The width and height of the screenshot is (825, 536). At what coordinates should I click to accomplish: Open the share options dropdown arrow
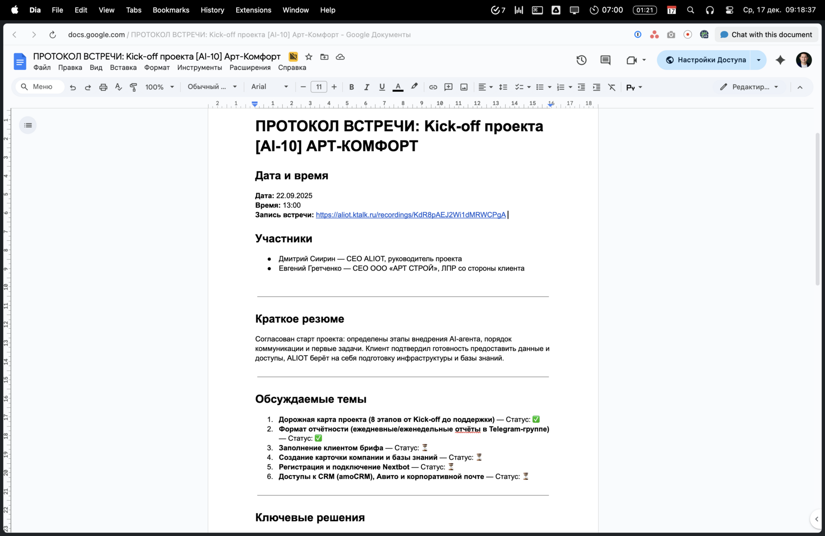click(759, 60)
